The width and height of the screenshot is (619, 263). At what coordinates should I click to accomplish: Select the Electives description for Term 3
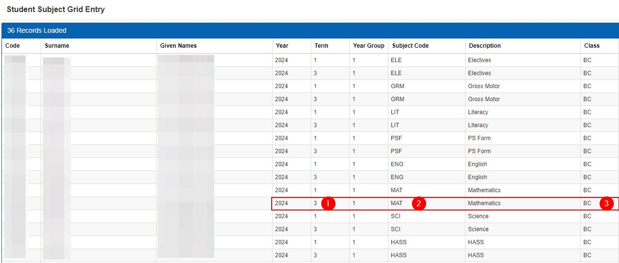(480, 73)
